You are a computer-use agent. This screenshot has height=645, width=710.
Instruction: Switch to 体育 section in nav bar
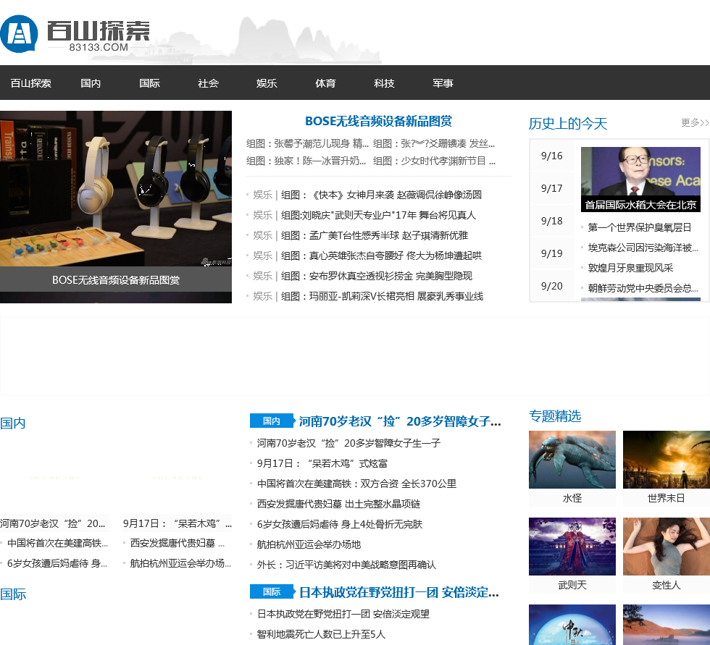pyautogui.click(x=325, y=83)
